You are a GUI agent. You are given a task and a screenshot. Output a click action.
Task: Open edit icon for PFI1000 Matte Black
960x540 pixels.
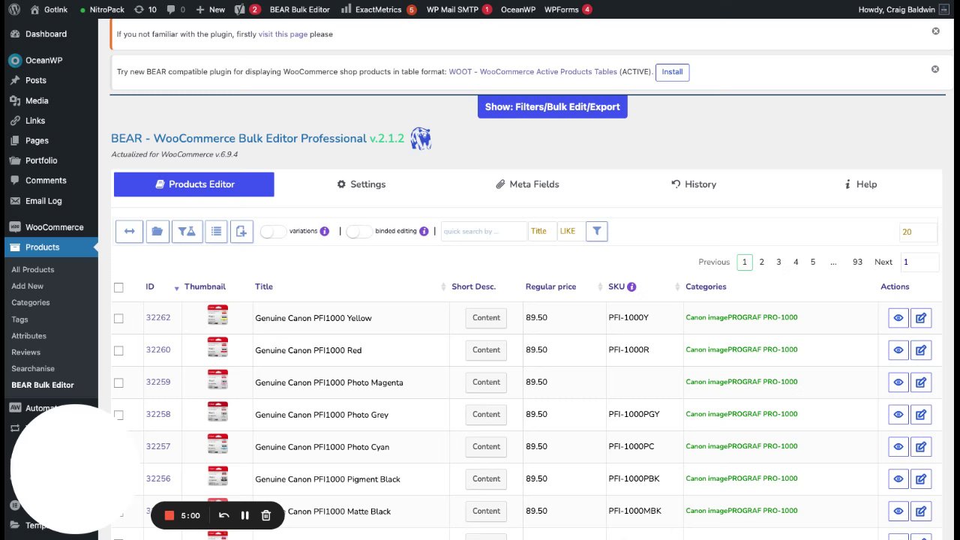[x=920, y=511]
